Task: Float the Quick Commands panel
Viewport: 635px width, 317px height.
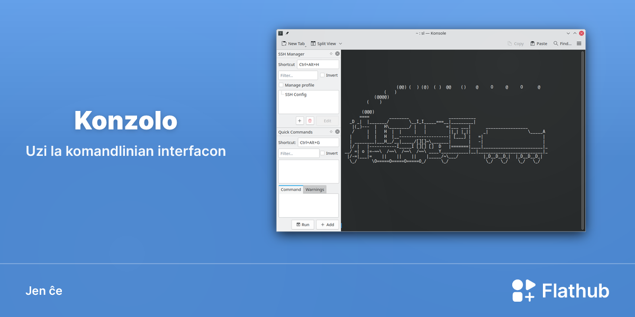Action: coord(331,132)
